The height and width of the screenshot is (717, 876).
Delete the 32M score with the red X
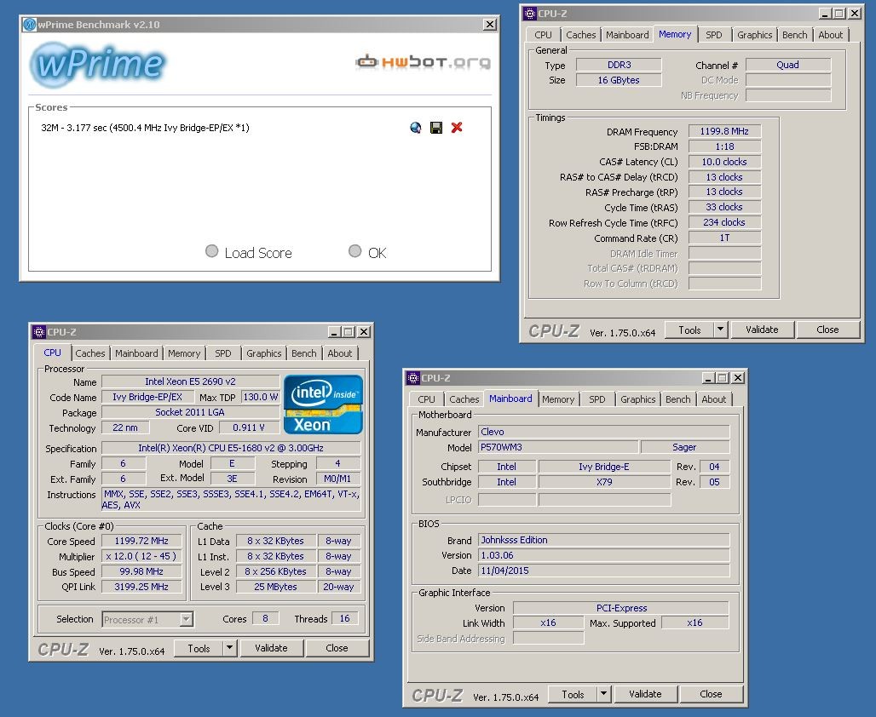point(457,128)
